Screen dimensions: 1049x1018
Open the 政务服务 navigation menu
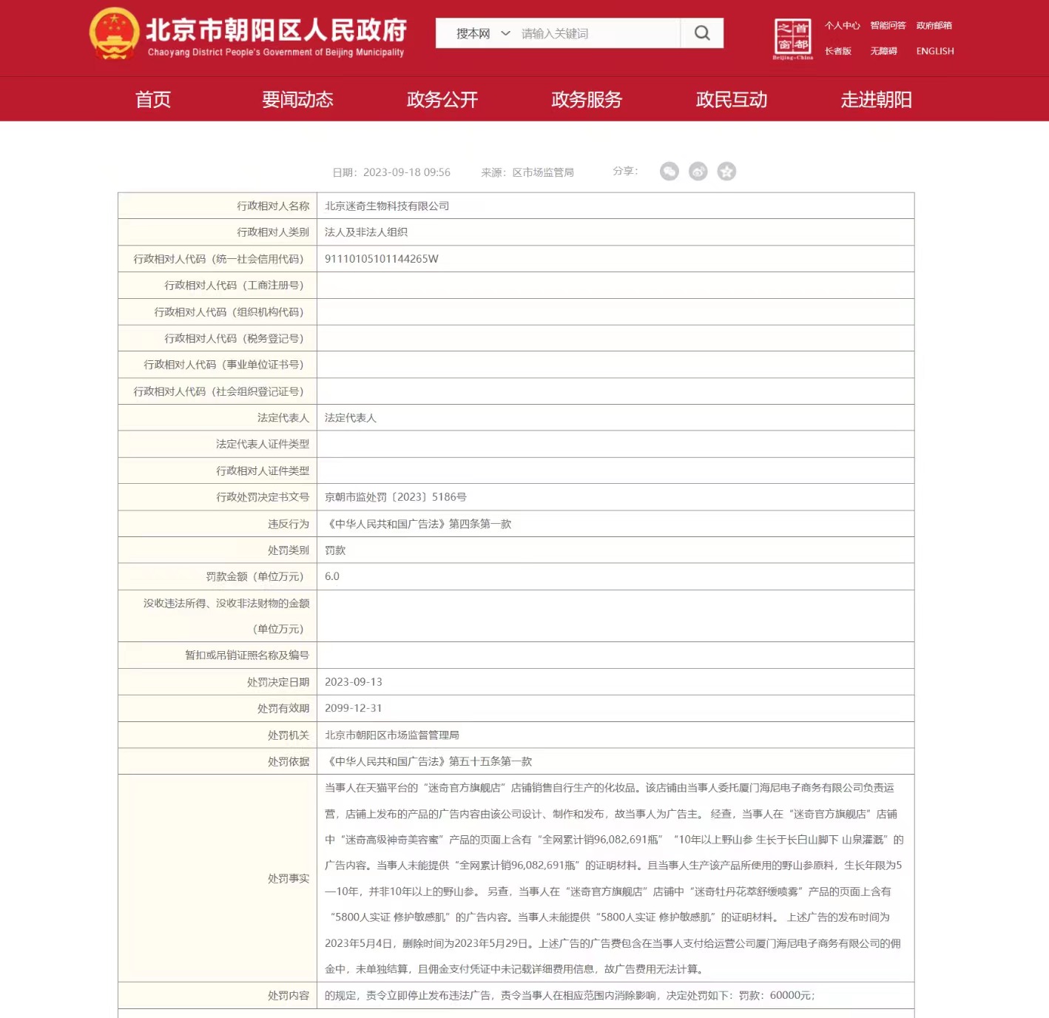click(x=587, y=99)
